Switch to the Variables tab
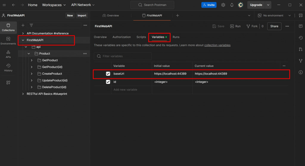Screen dimensions: 305x166 pos(159,37)
